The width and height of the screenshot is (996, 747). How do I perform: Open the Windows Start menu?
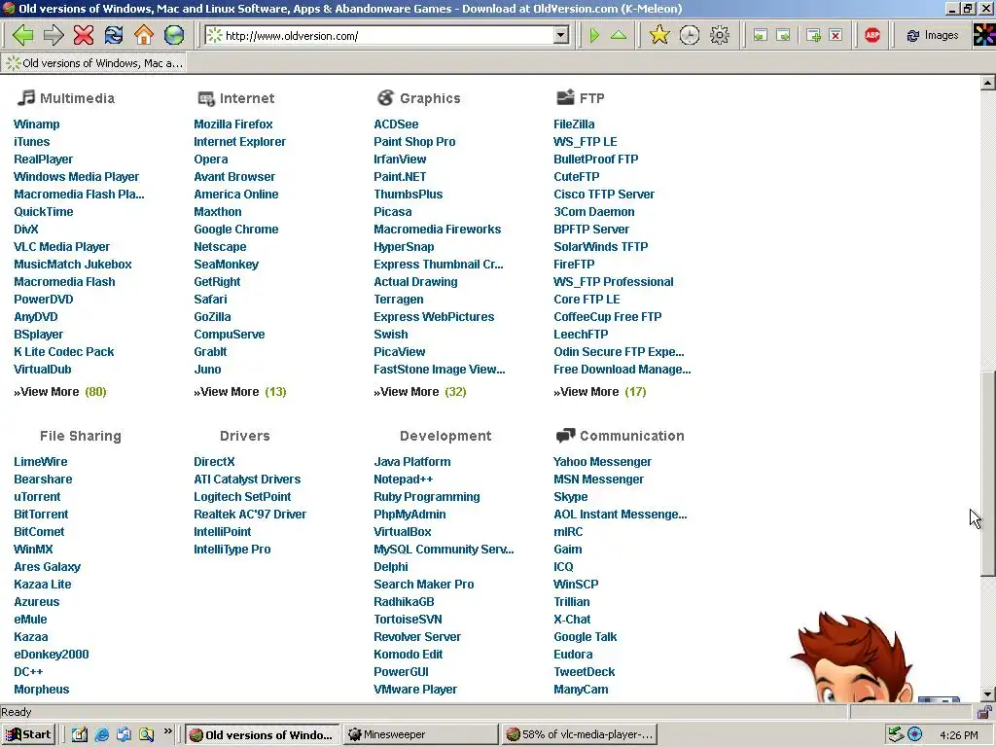pos(28,734)
